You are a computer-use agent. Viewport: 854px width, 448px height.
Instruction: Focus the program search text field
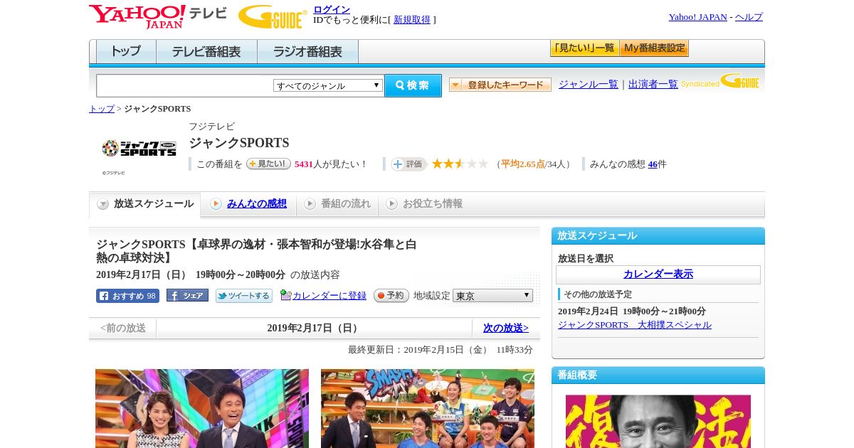pos(185,85)
